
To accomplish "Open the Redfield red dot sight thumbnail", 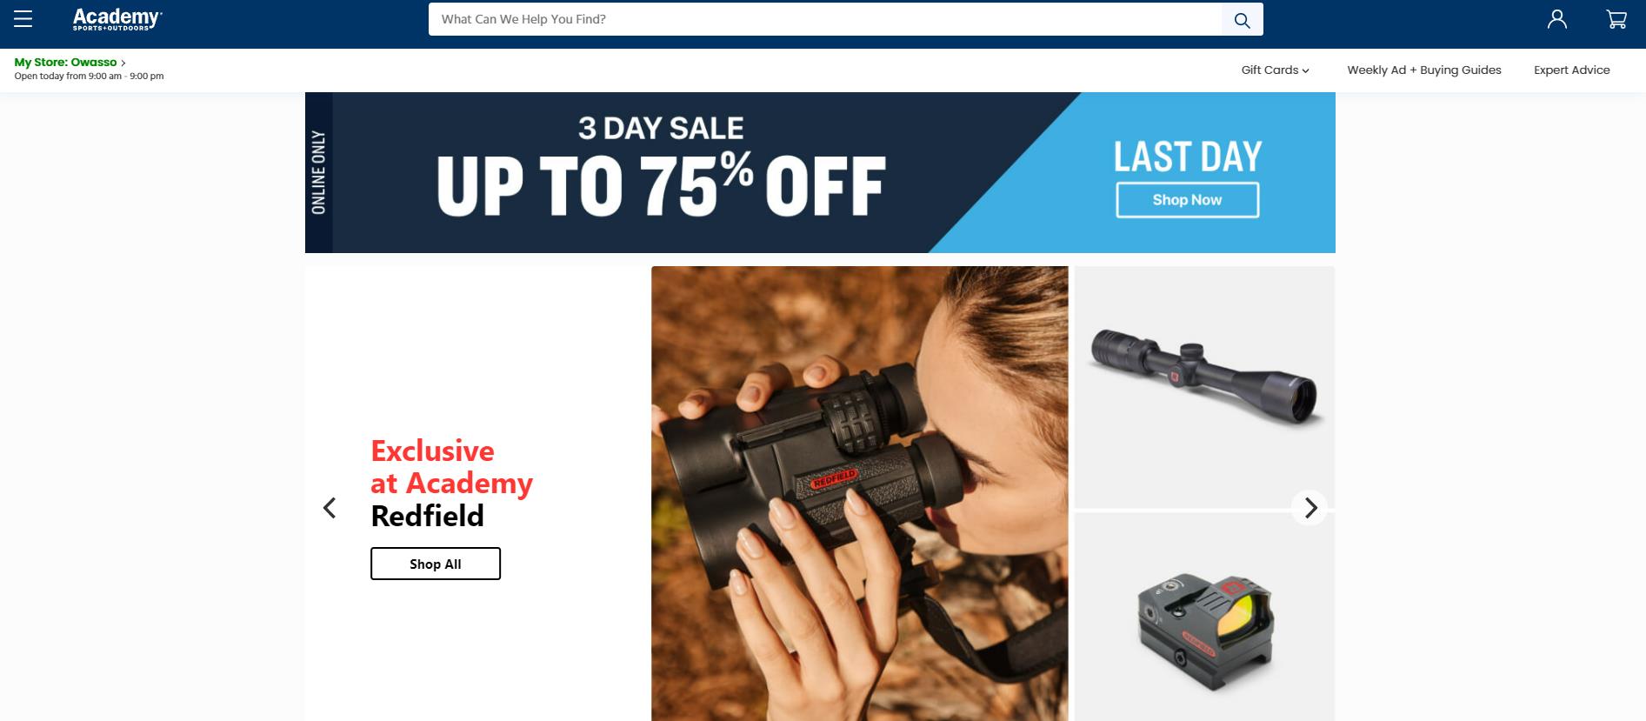I will [x=1204, y=617].
